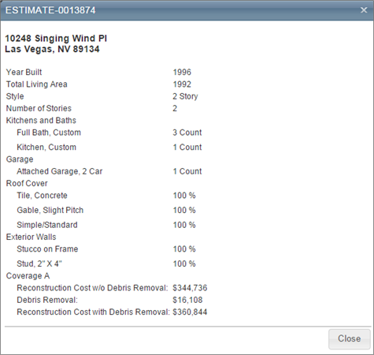
Task: Select the Year Built label
Action: [x=24, y=72]
